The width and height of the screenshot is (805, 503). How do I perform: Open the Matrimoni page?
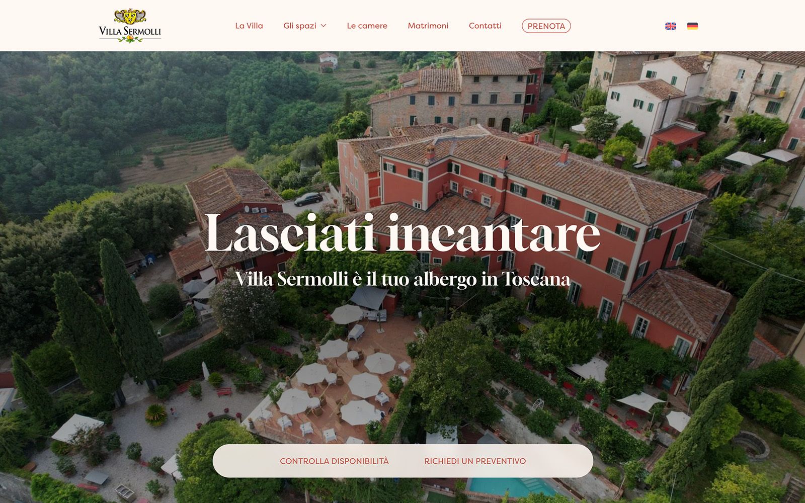click(x=428, y=26)
